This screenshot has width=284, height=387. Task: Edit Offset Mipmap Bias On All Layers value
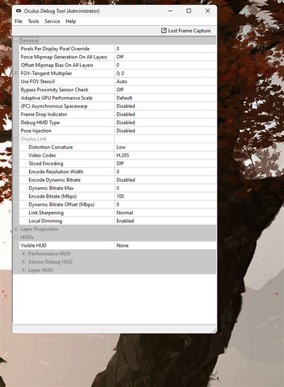165,65
